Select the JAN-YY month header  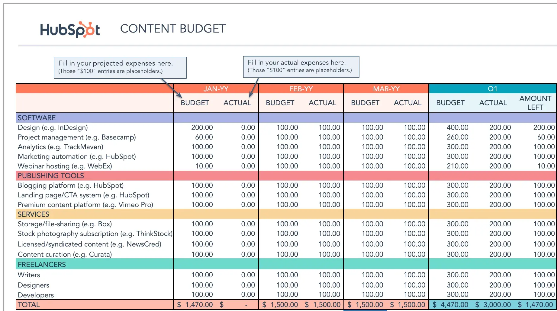point(216,89)
